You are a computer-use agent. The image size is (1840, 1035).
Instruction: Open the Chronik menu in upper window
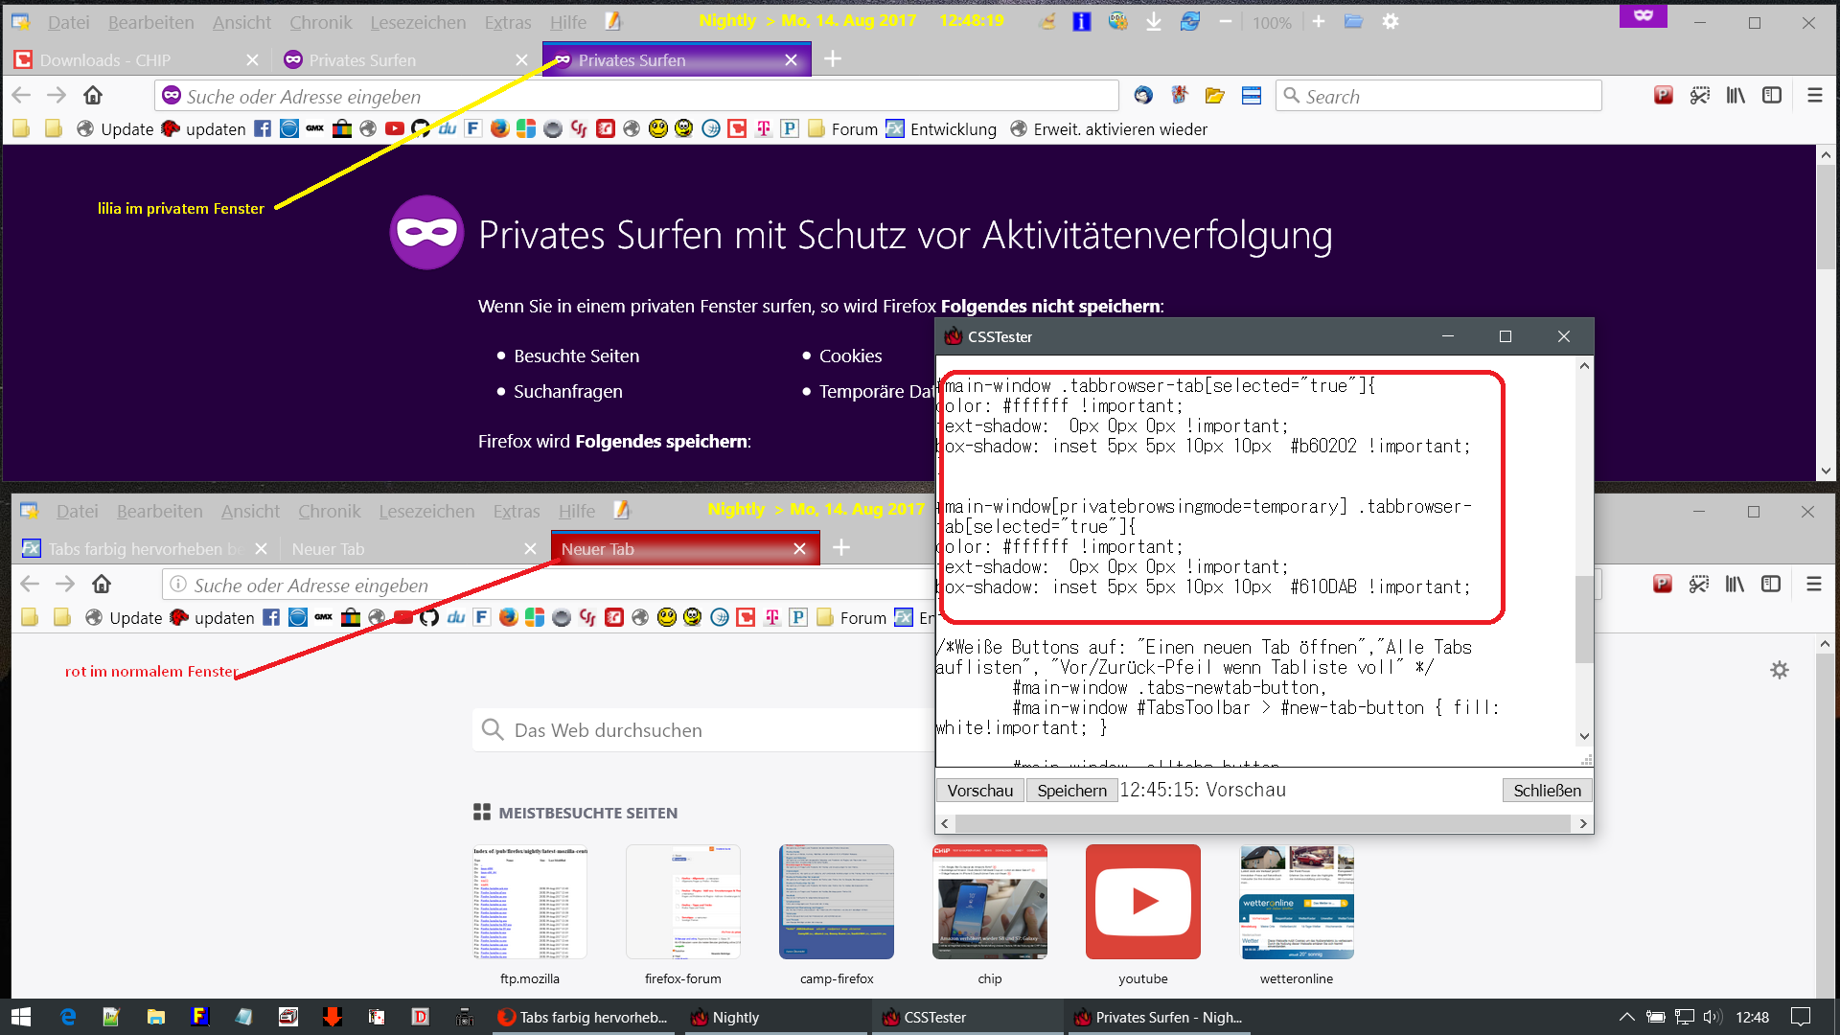(x=320, y=22)
